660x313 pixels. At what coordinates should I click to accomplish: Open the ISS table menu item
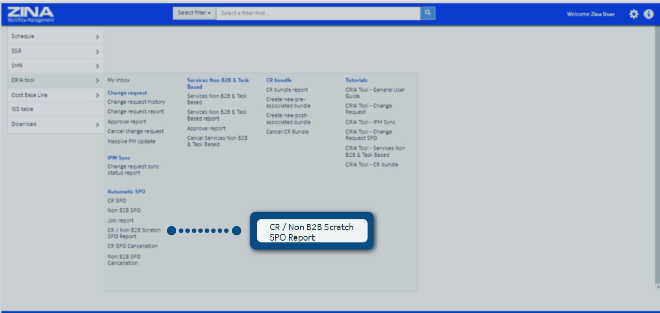click(22, 109)
